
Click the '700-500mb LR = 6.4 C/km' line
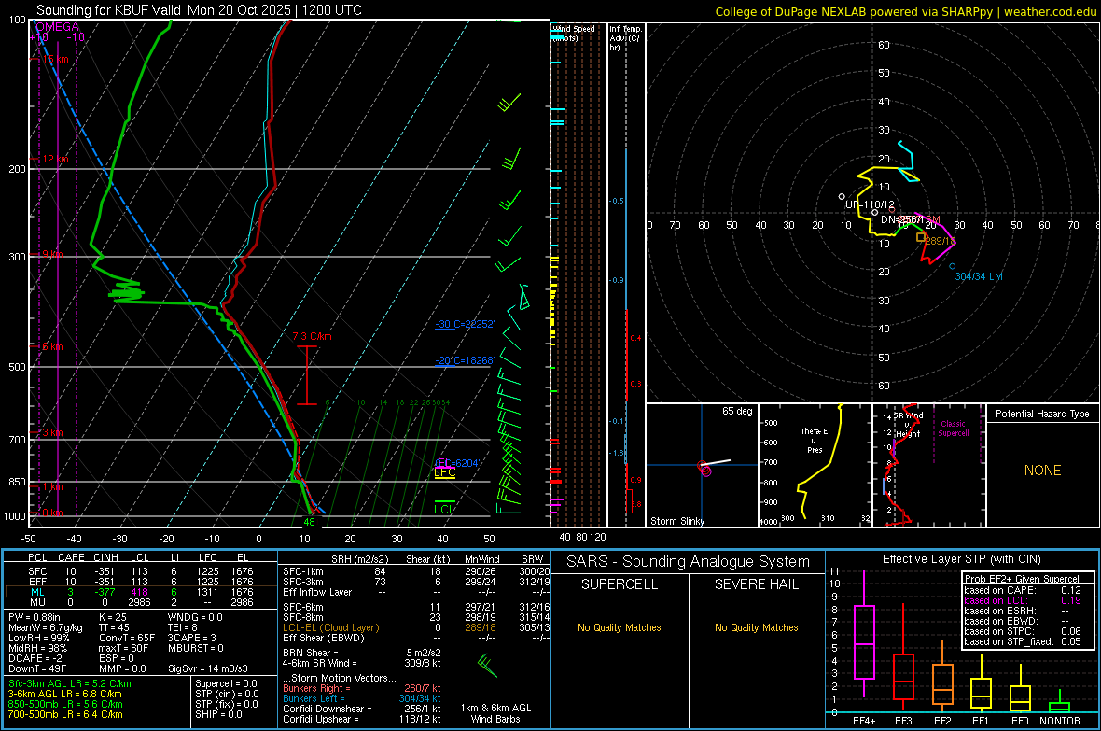[65, 714]
